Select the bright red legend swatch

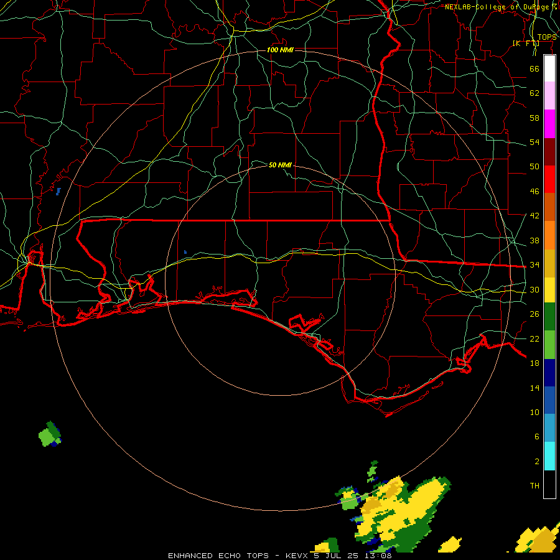pyautogui.click(x=549, y=179)
